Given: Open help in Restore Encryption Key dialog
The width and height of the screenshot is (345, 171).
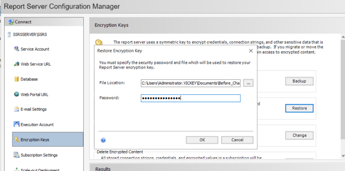Looking at the screenshot, I should point(103,140).
